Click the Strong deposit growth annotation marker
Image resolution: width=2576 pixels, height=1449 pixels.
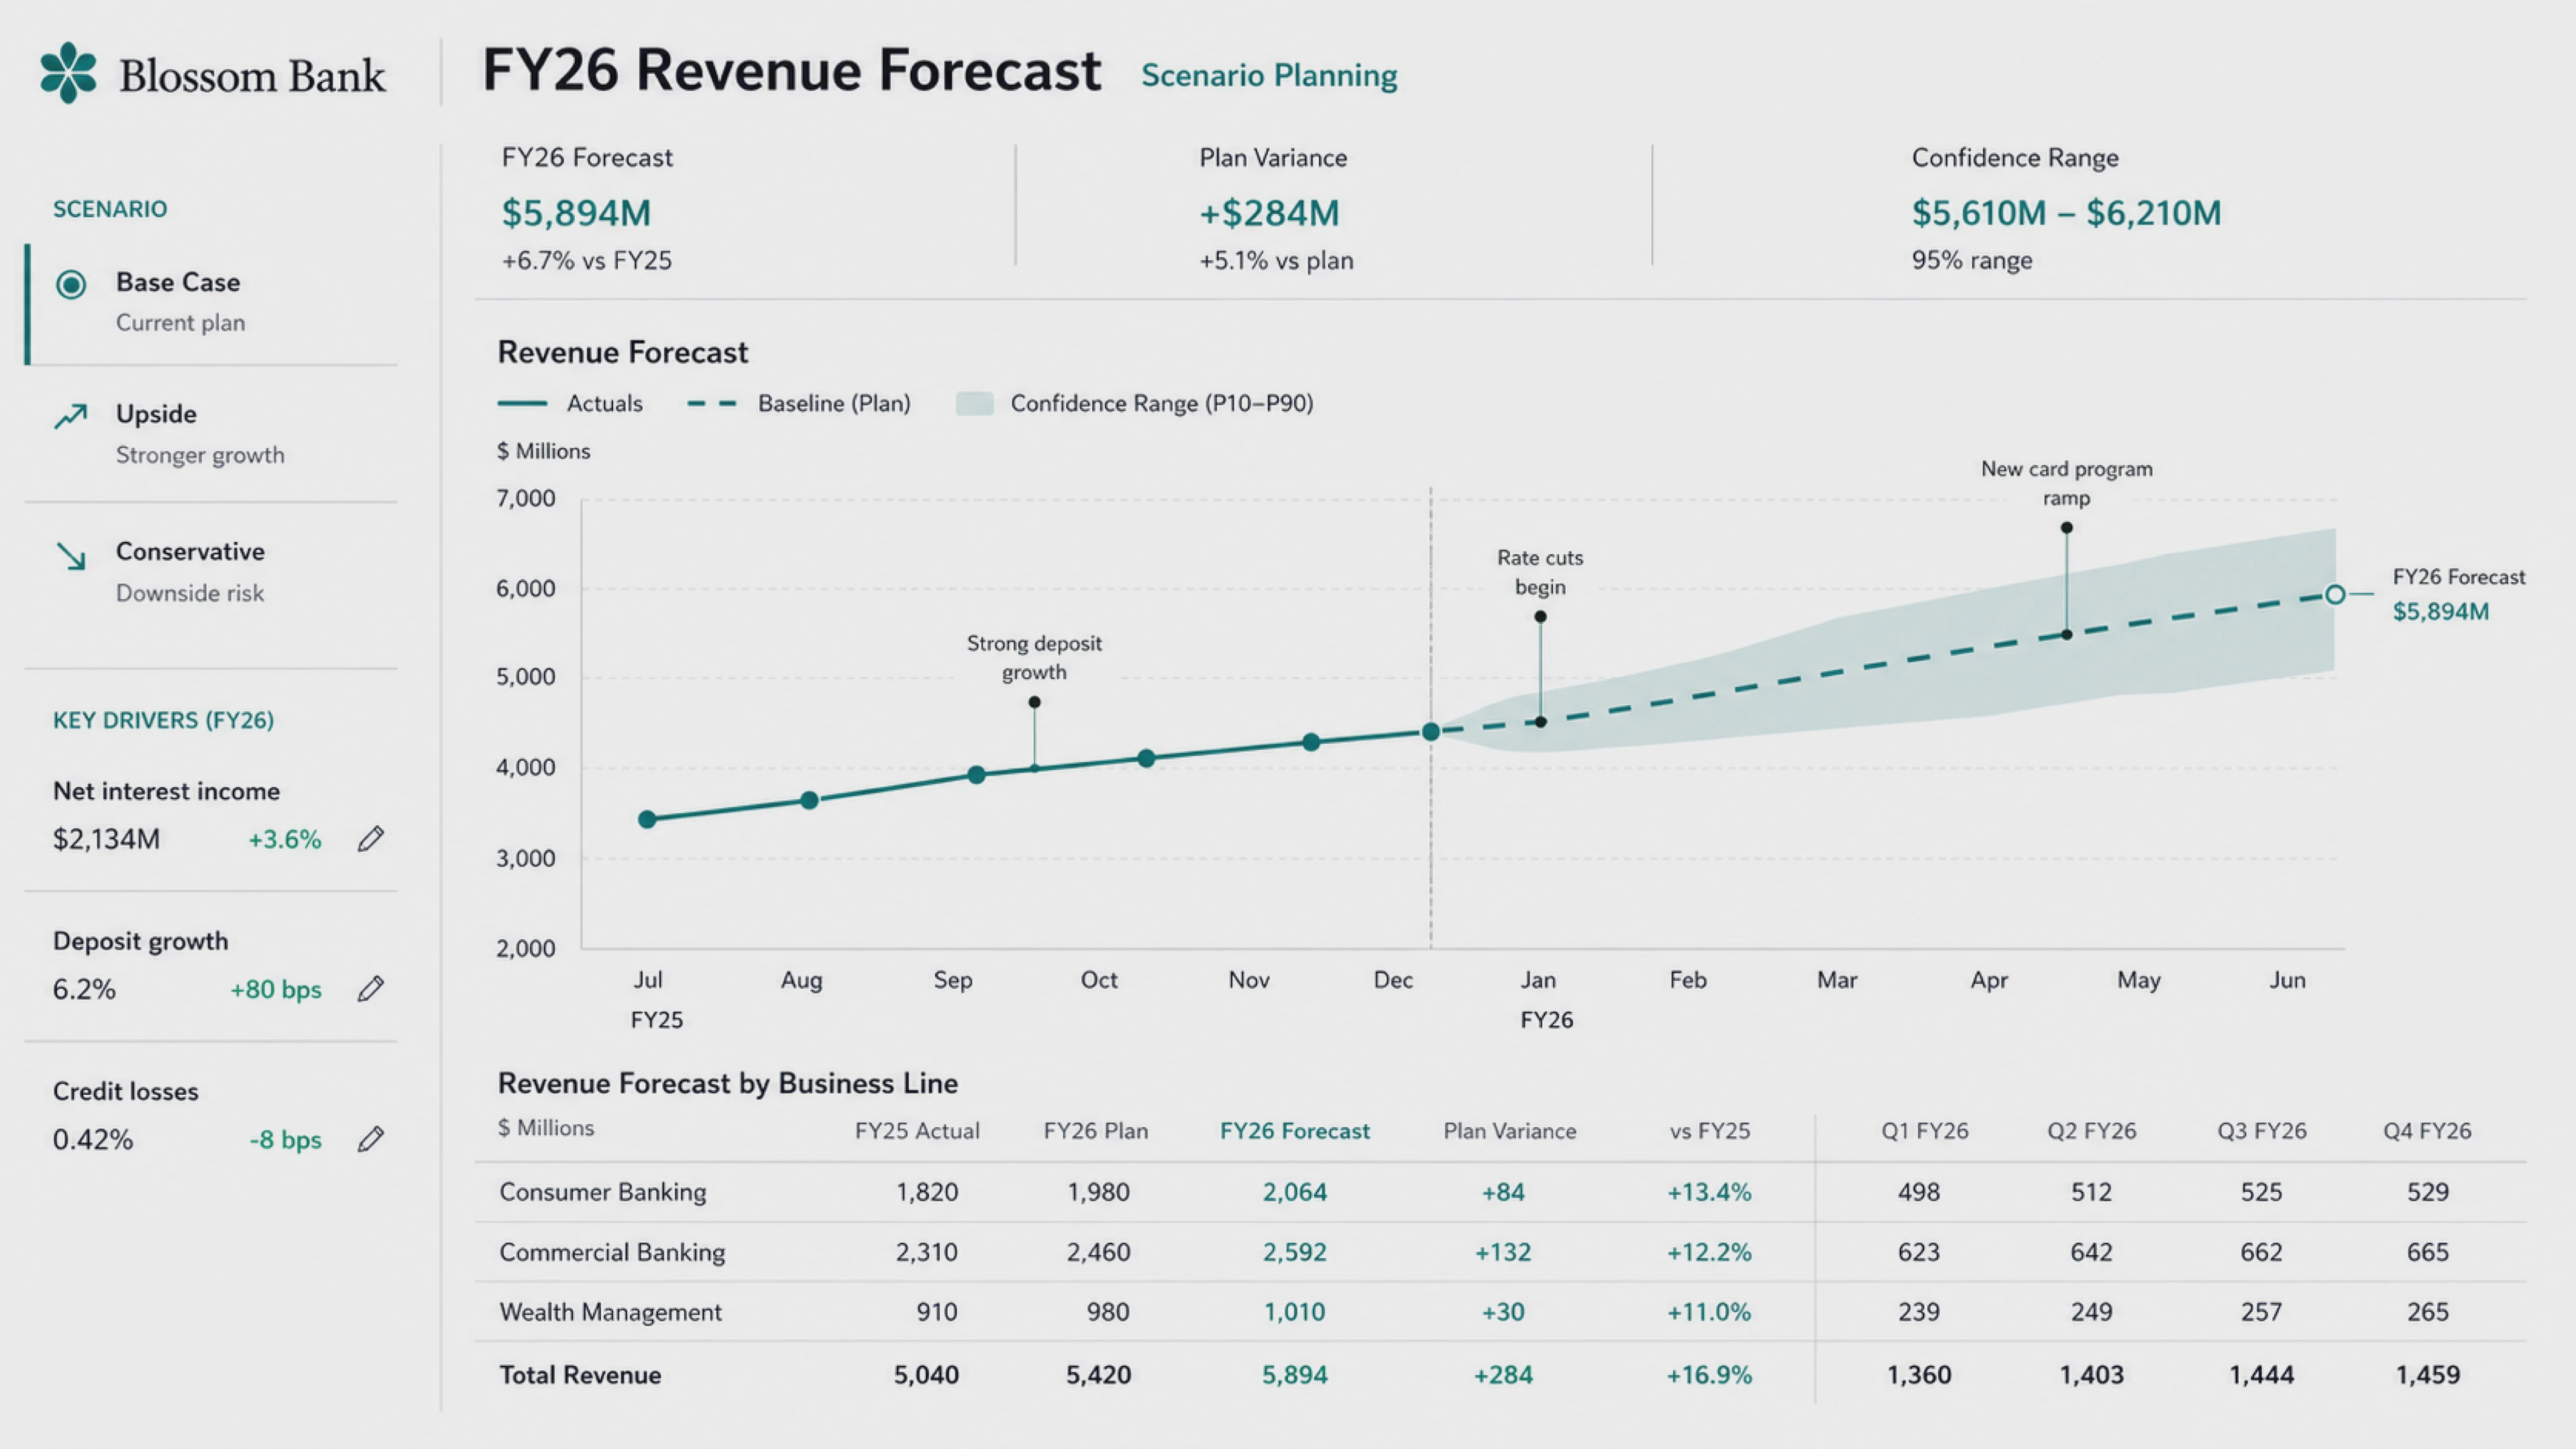[1034, 702]
